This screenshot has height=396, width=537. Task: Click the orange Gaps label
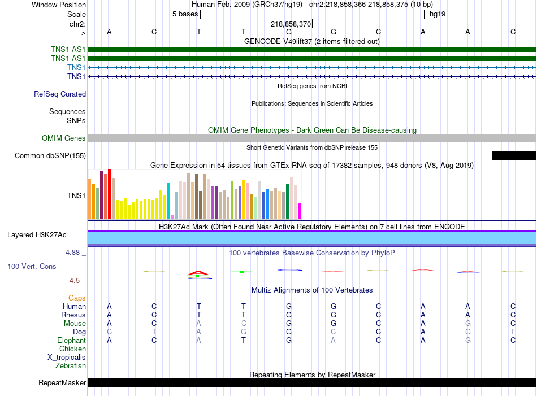click(x=77, y=298)
